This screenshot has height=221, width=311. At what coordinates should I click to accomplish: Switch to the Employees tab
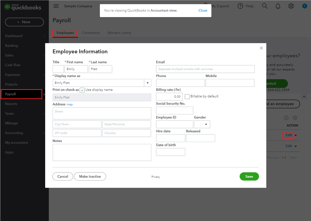[x=65, y=33]
